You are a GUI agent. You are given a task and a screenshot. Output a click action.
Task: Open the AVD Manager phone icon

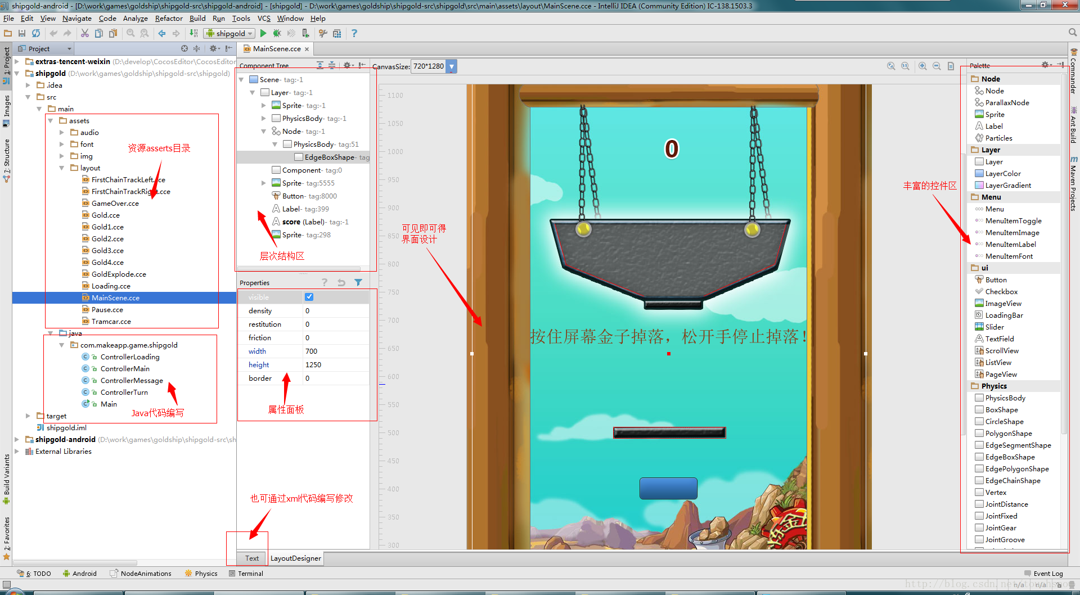305,33
